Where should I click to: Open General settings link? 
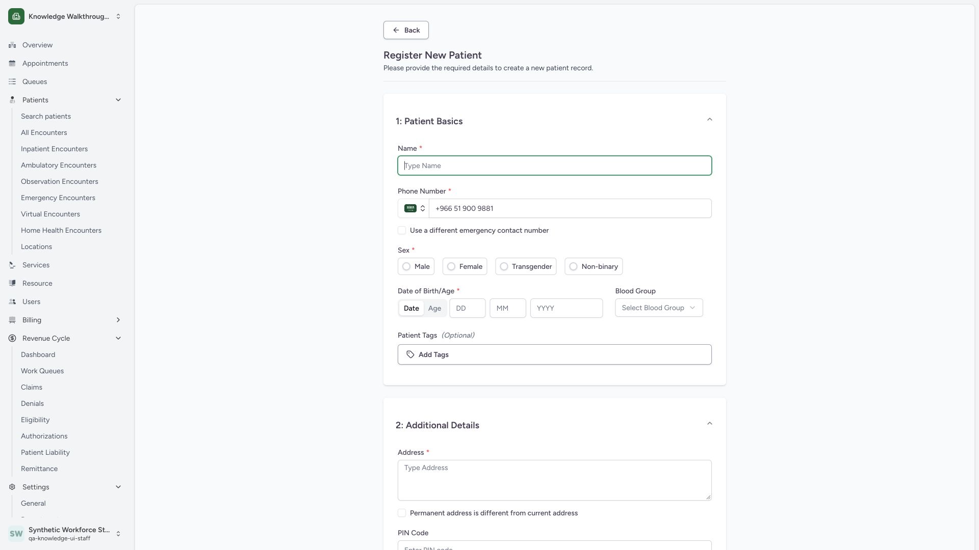pyautogui.click(x=33, y=503)
